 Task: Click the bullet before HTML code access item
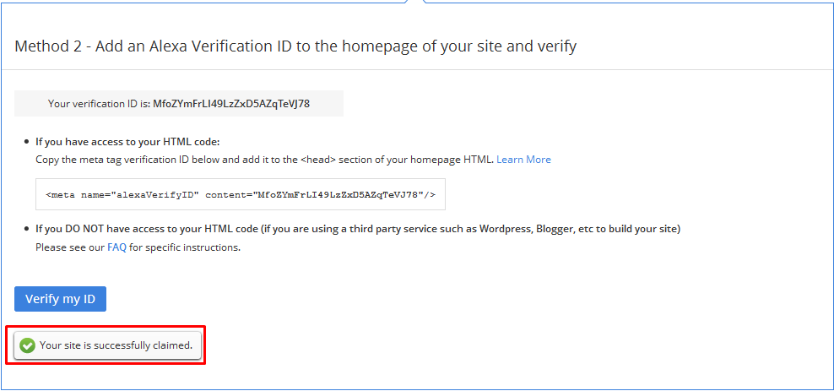click(27, 143)
